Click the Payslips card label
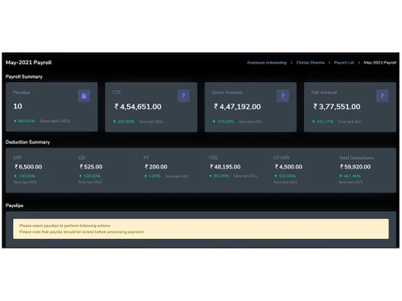Image resolution: width=402 pixels, height=301 pixels. pyautogui.click(x=22, y=92)
